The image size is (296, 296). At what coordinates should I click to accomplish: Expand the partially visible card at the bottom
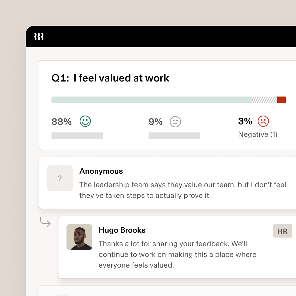(x=166, y=292)
